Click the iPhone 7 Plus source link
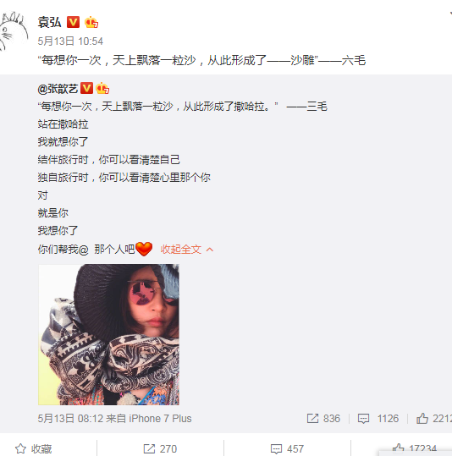452x456 pixels. tap(160, 419)
